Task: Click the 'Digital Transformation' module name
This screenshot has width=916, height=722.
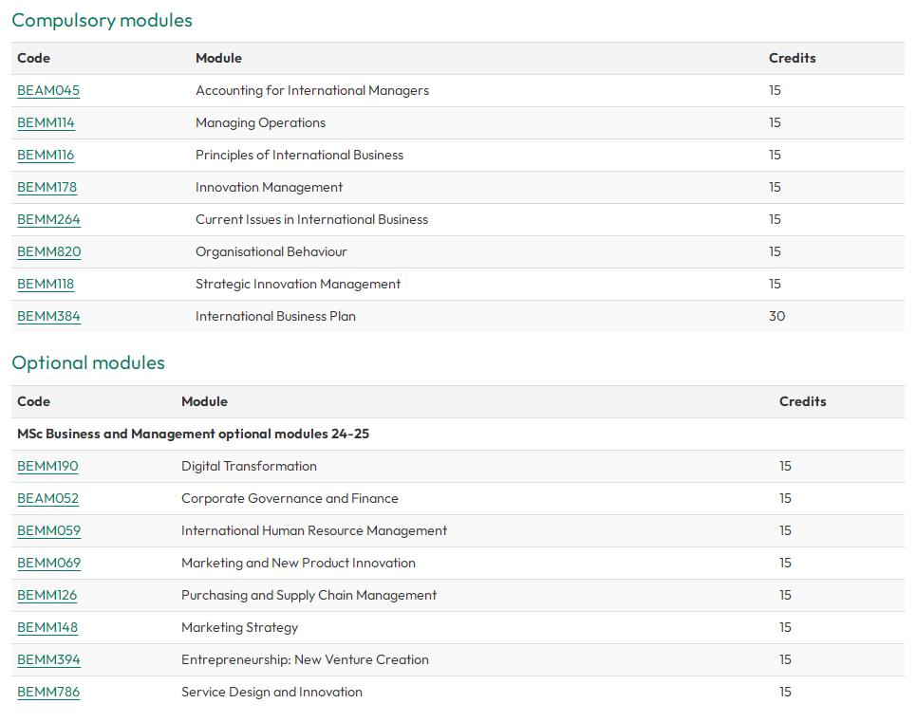Action: pos(249,467)
